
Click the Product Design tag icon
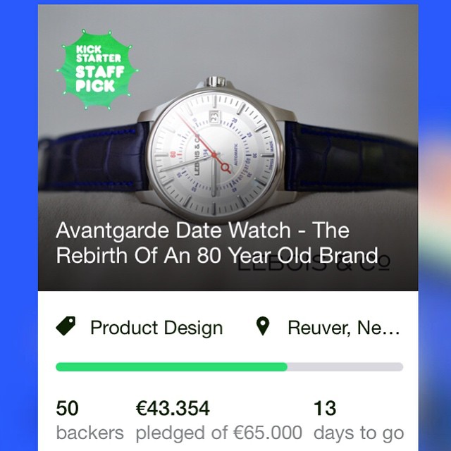66,326
